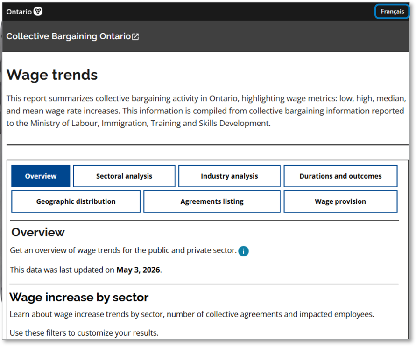Click the Wage increase by sector heading
The image size is (416, 346).
tap(79, 297)
